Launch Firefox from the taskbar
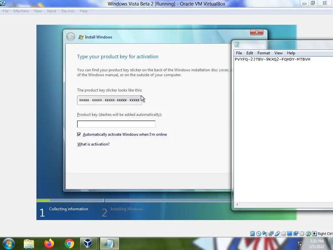 coord(49,243)
